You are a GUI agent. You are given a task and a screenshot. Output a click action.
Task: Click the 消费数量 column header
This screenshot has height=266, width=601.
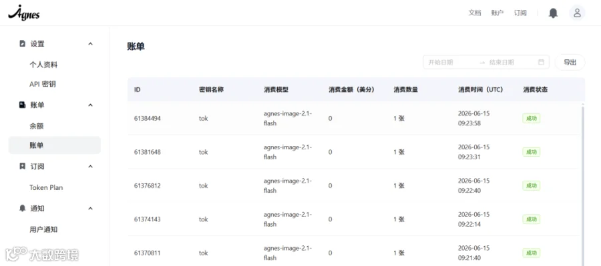click(x=405, y=89)
